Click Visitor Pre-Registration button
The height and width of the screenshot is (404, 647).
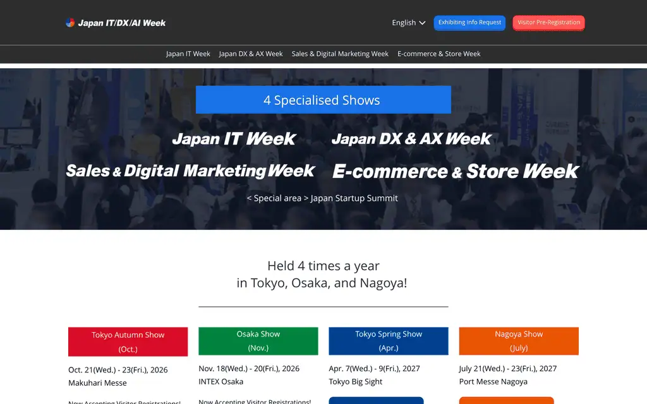pyautogui.click(x=549, y=23)
